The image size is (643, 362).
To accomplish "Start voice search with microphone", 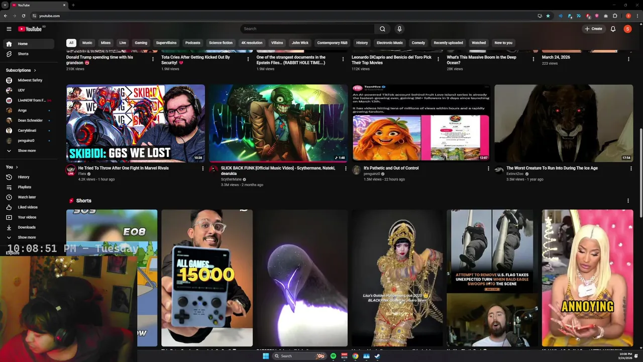I will (399, 29).
